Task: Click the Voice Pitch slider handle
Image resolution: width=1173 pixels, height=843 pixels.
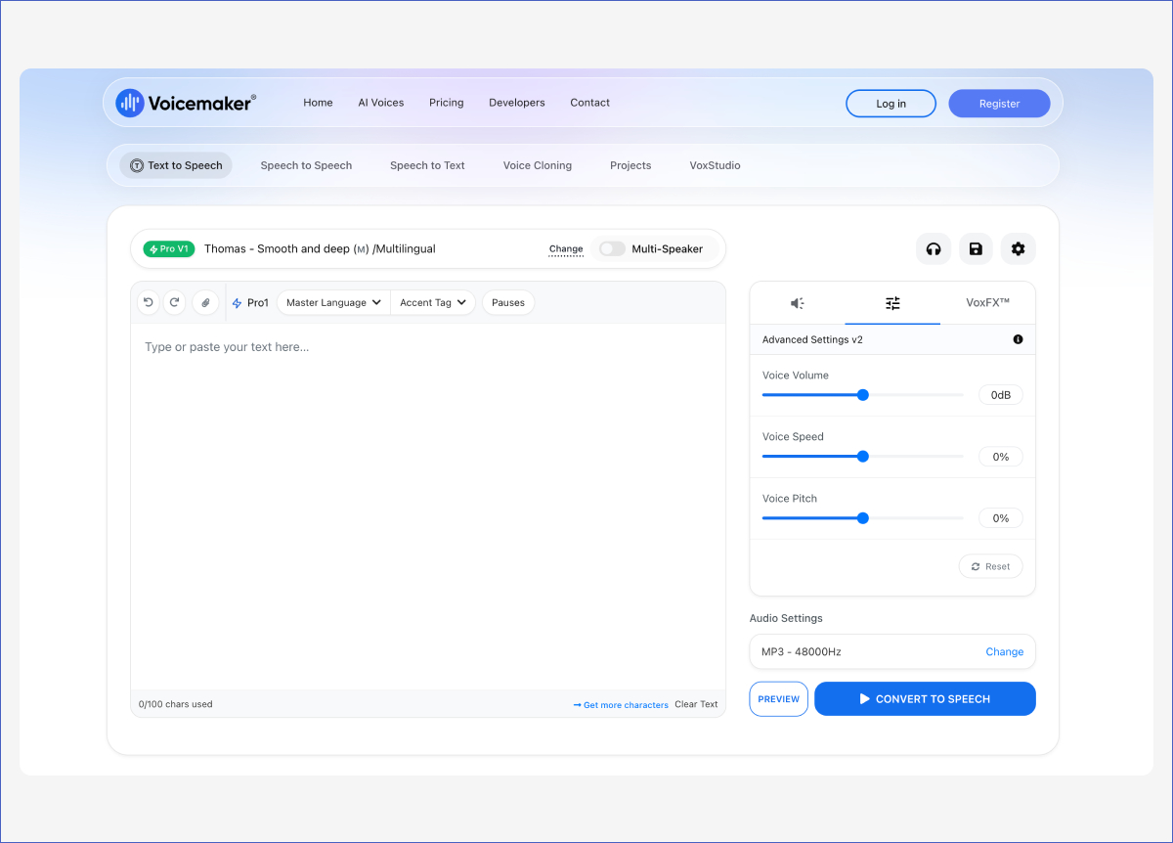Action: [x=862, y=518]
